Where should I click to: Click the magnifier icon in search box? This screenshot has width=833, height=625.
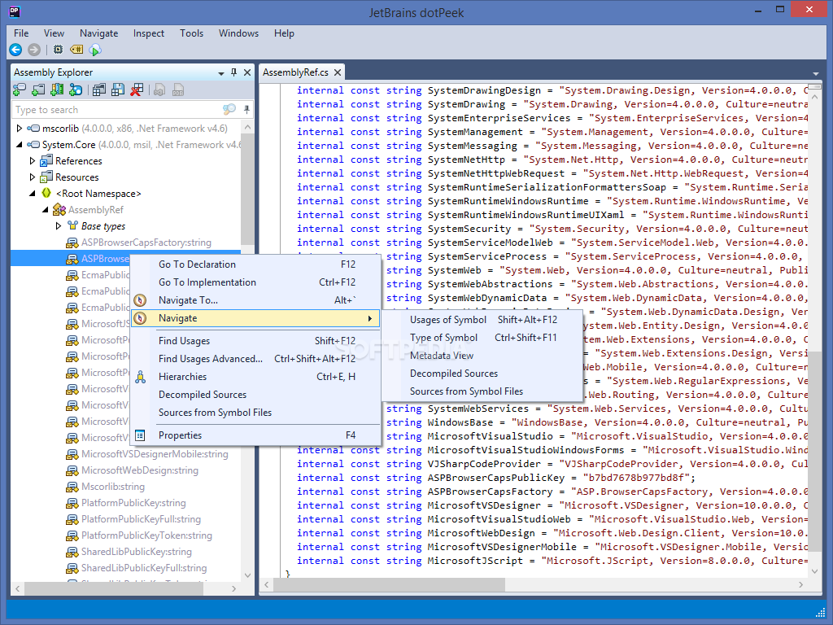[229, 110]
